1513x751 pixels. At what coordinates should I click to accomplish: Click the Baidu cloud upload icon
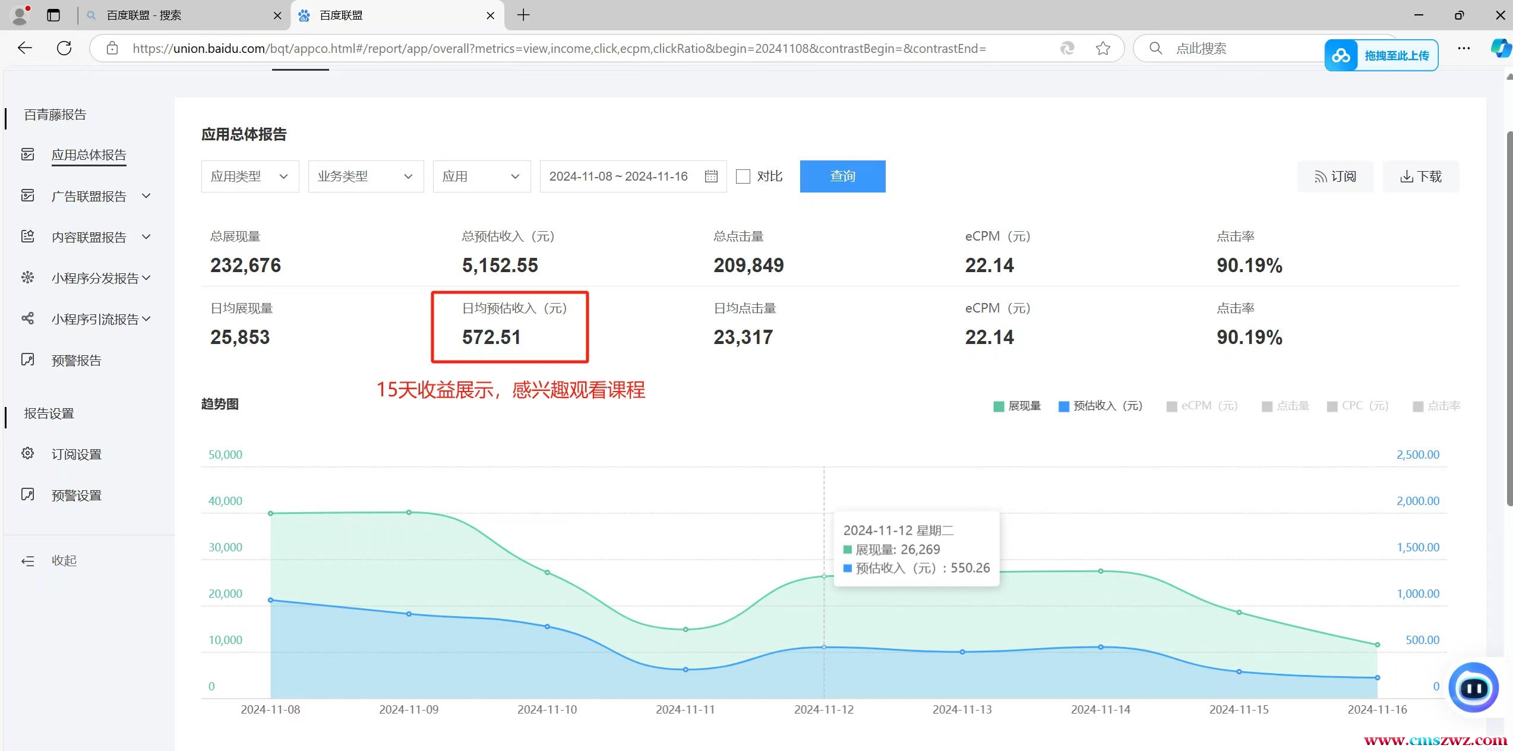(1341, 56)
